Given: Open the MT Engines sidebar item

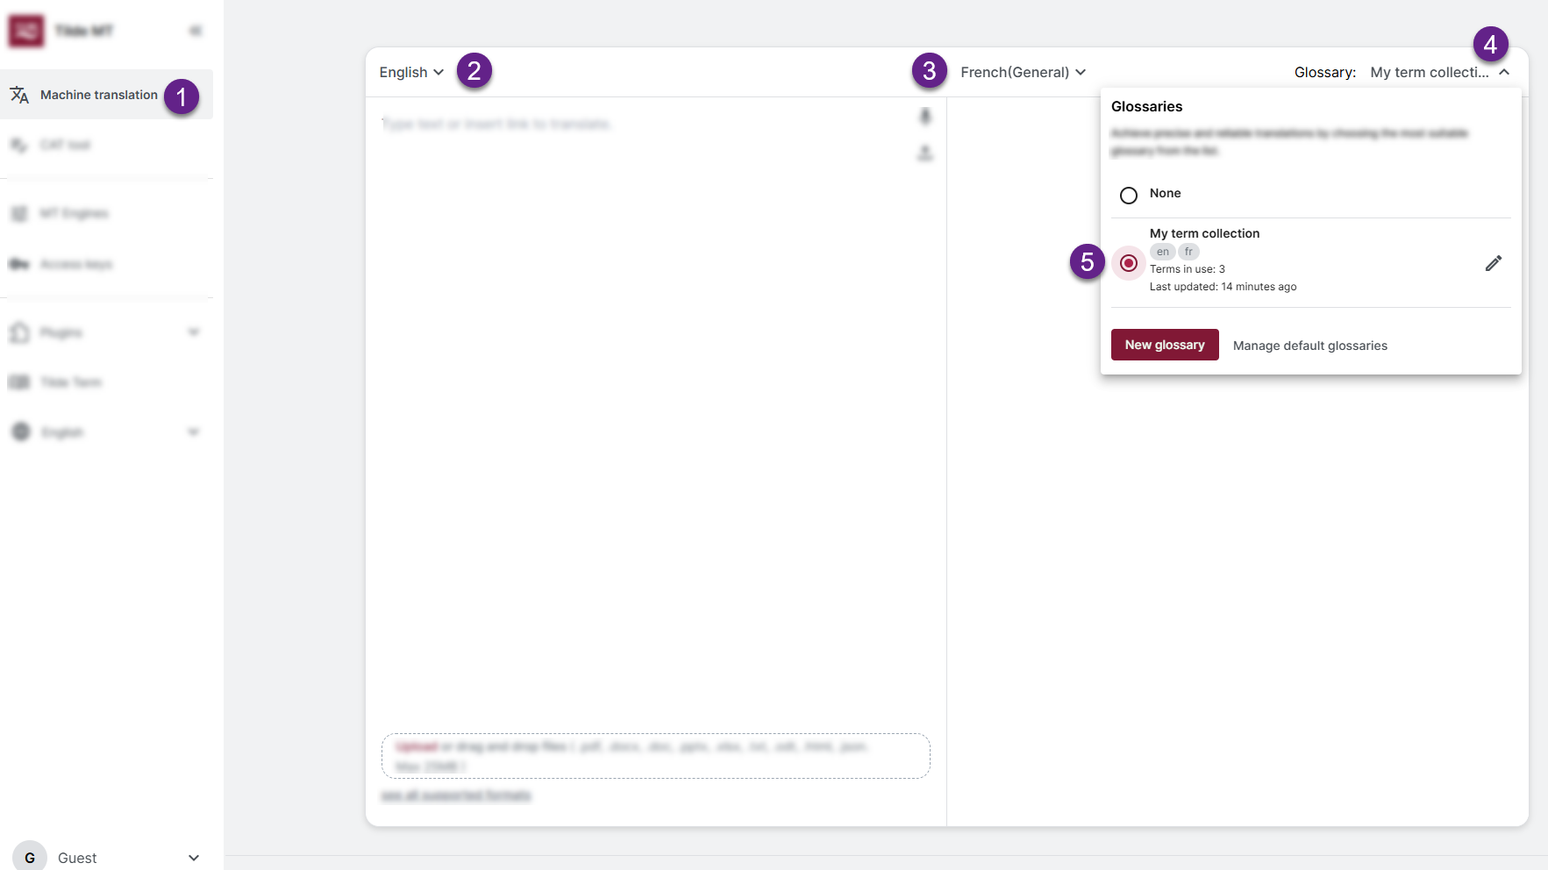Looking at the screenshot, I should [74, 213].
